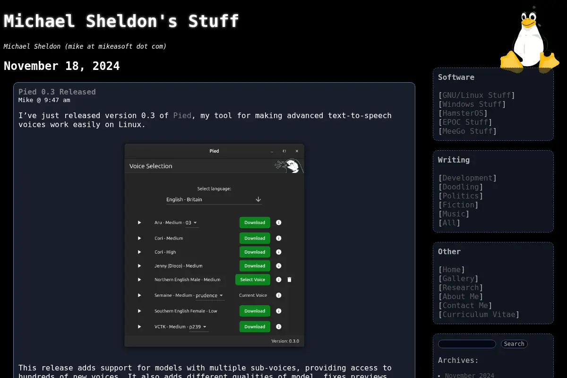Play the Cori - Medium voice preview

[139, 238]
